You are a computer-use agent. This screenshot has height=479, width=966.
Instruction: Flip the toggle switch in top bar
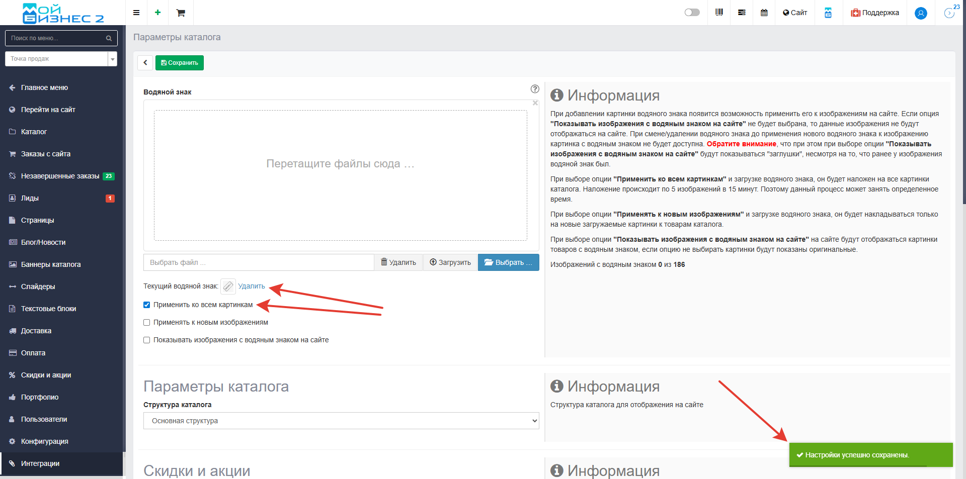point(692,13)
